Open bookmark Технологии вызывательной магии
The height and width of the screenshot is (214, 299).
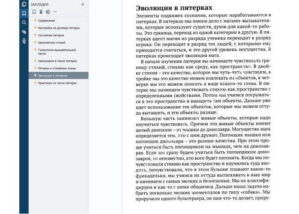[x=54, y=52]
